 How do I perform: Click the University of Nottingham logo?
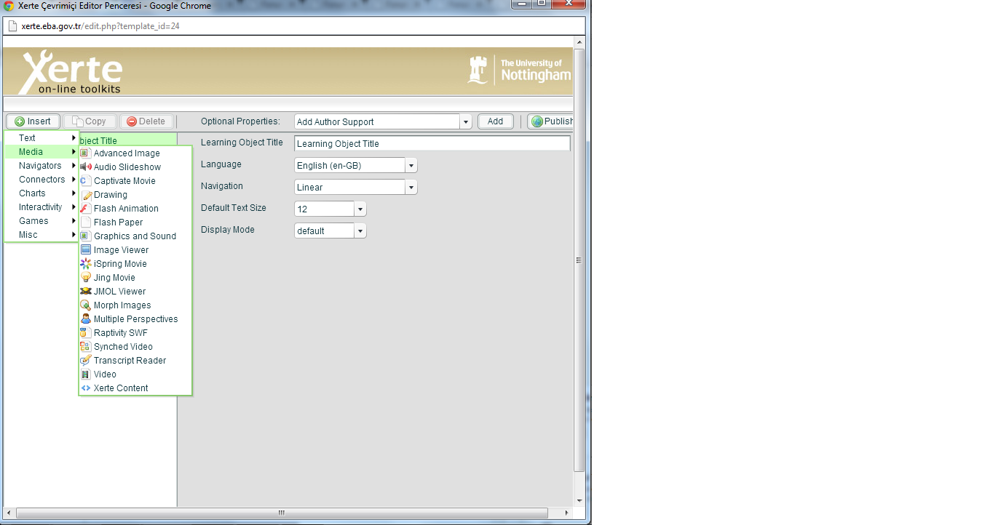coord(519,71)
